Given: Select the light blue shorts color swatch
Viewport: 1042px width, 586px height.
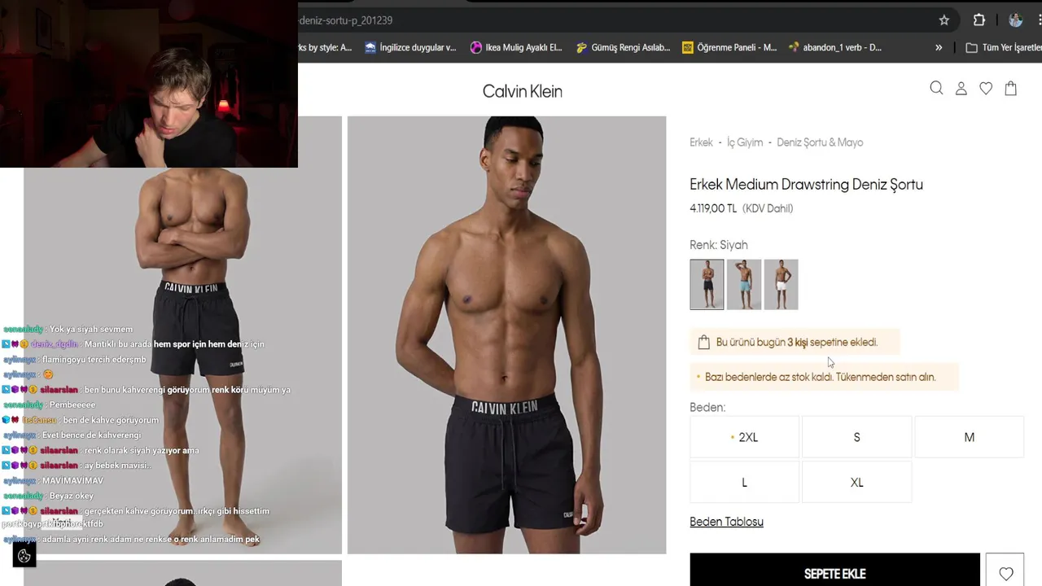Looking at the screenshot, I should [x=744, y=284].
